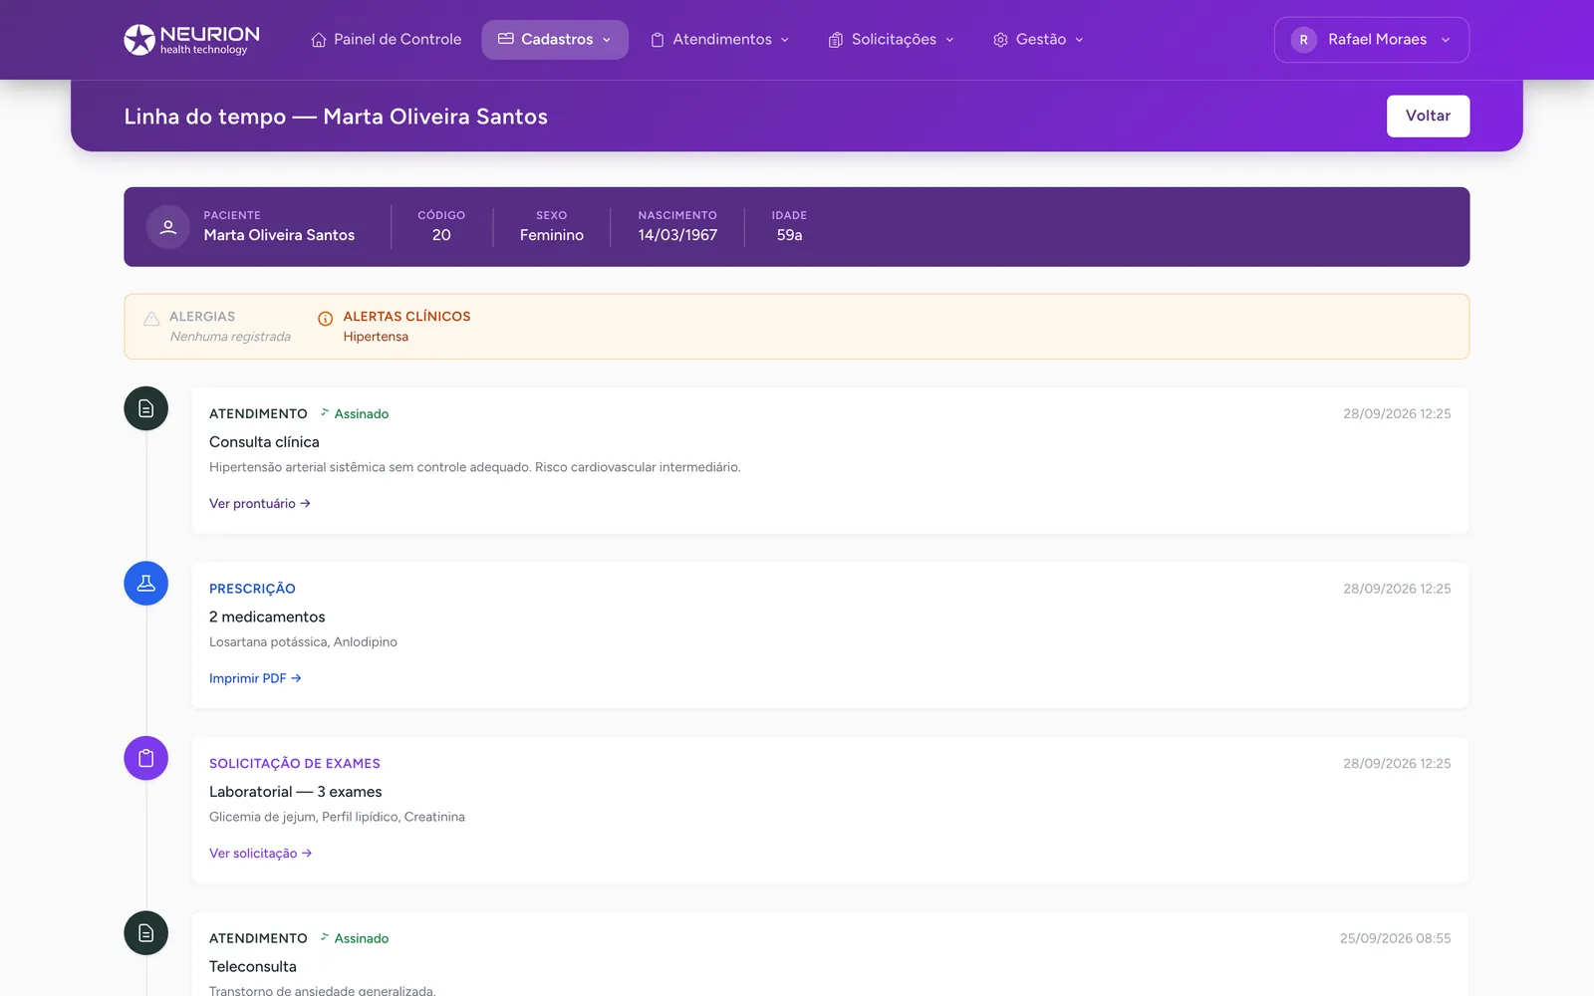Click the card icon in Cadastros
This screenshot has height=996, width=1594.
pyautogui.click(x=506, y=39)
